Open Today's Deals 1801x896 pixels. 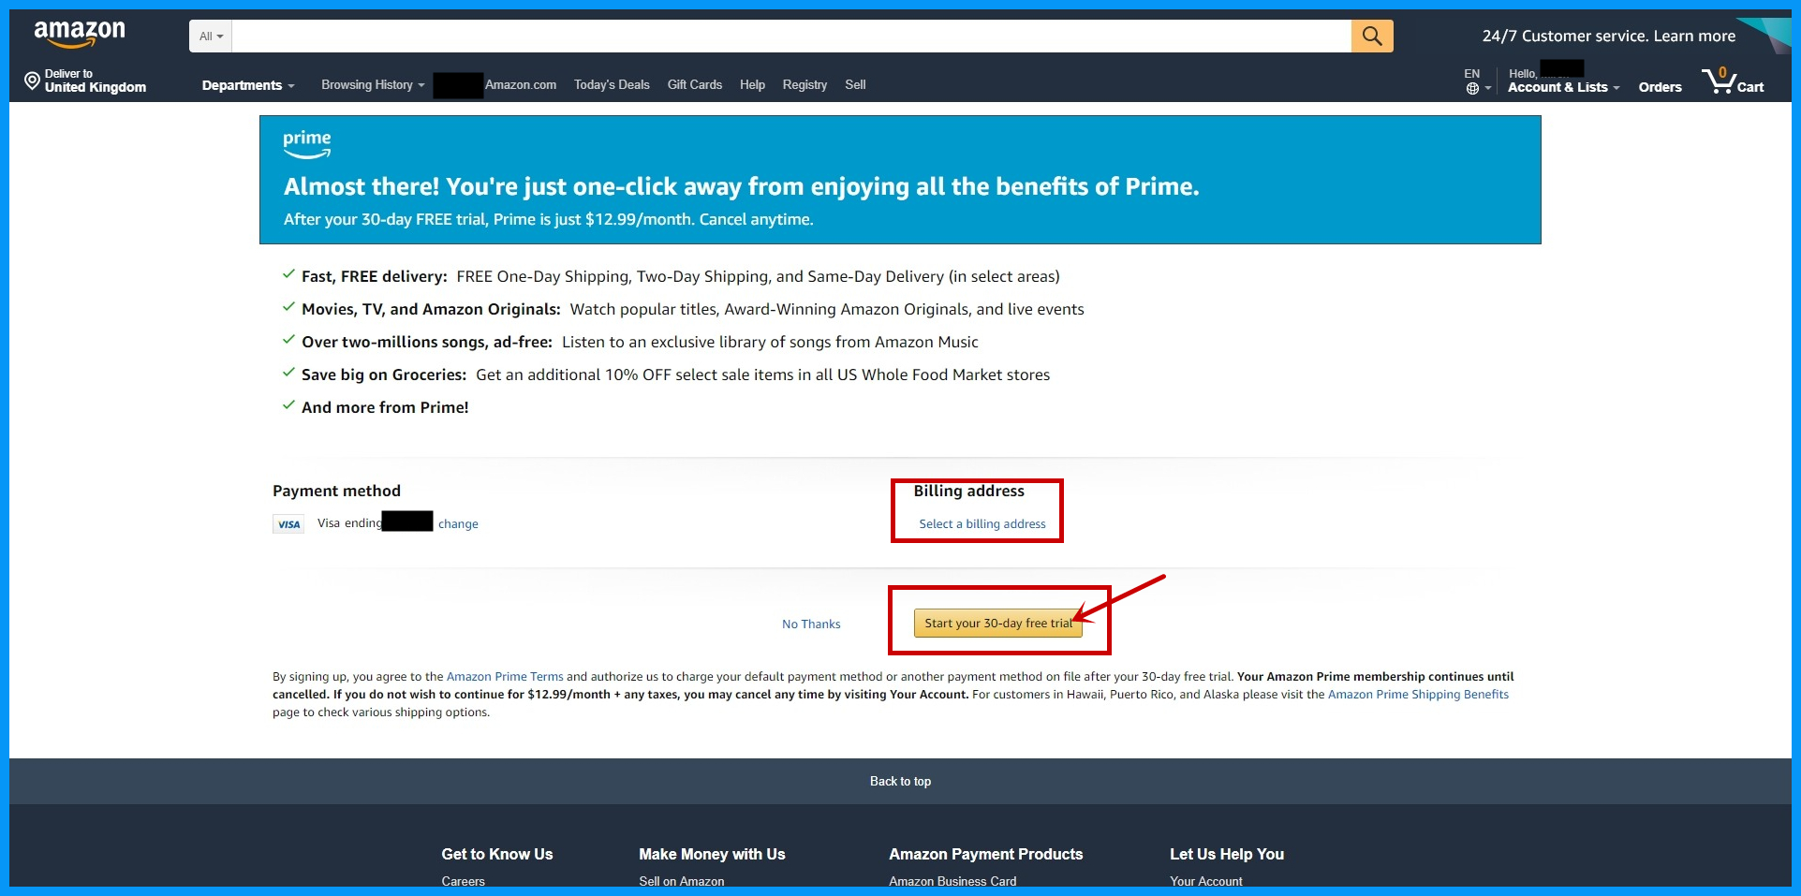pos(612,84)
